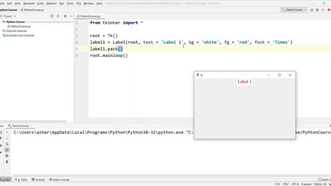Screen dimensions: 331x186
Task: Maximize the tk window
Action: [x=279, y=75]
